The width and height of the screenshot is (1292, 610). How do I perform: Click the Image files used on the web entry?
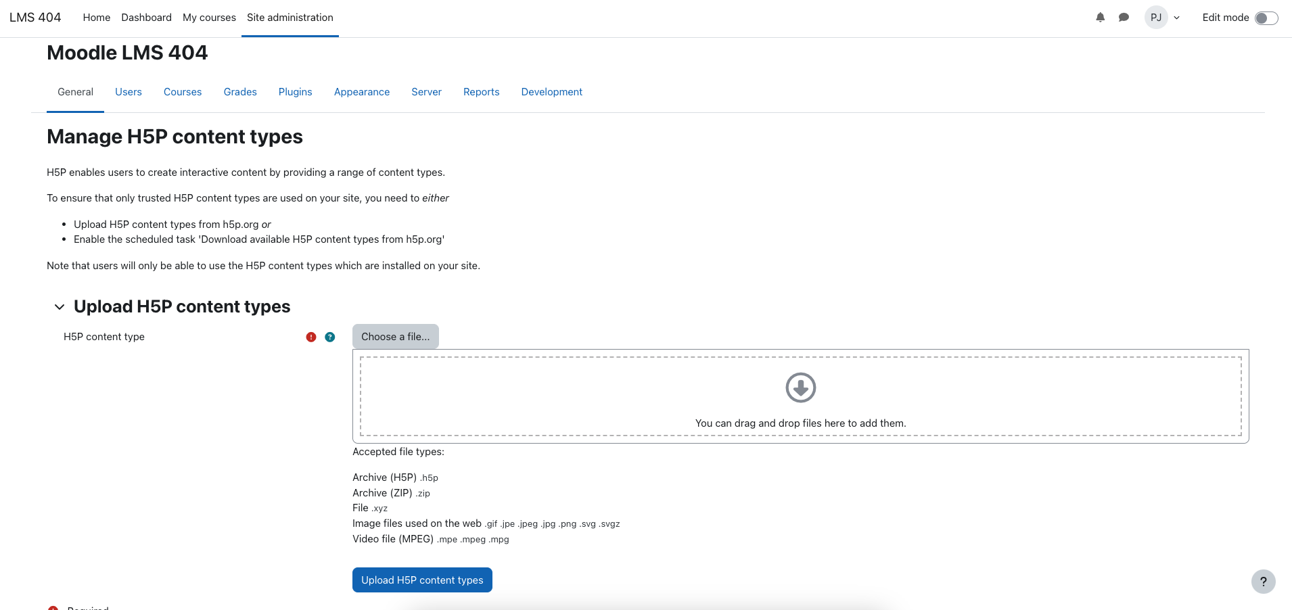pyautogui.click(x=486, y=523)
